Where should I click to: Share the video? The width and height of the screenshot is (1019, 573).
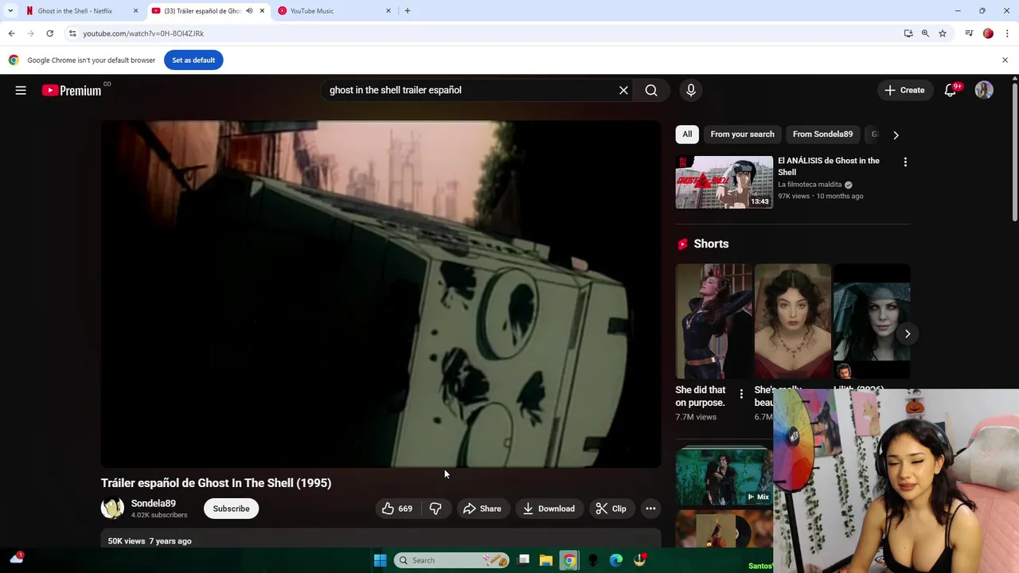coord(482,509)
